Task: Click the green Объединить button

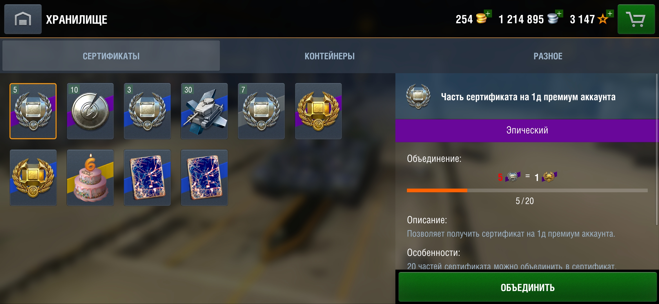Action: click(x=527, y=287)
